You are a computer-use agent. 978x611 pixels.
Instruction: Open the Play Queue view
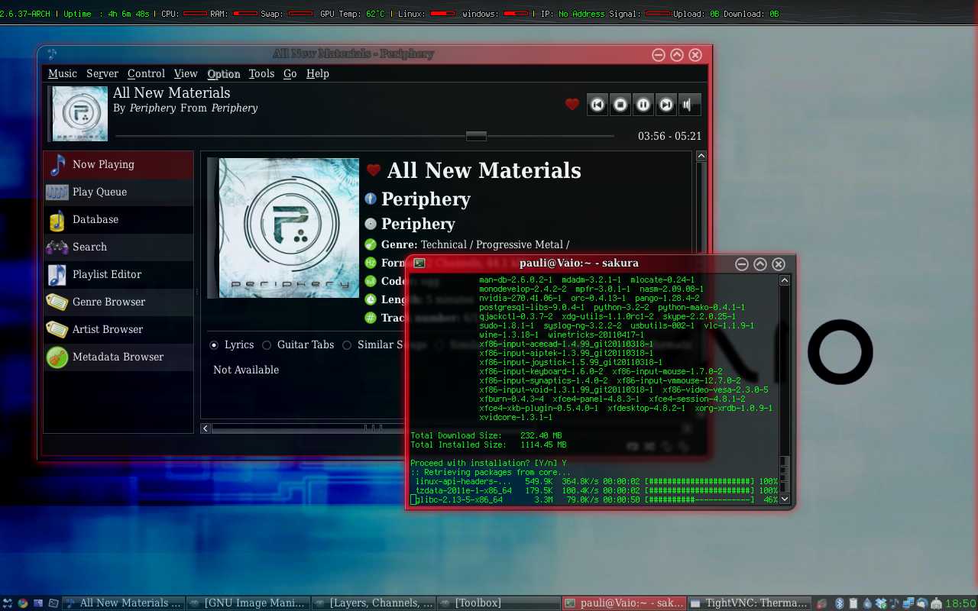(x=118, y=192)
